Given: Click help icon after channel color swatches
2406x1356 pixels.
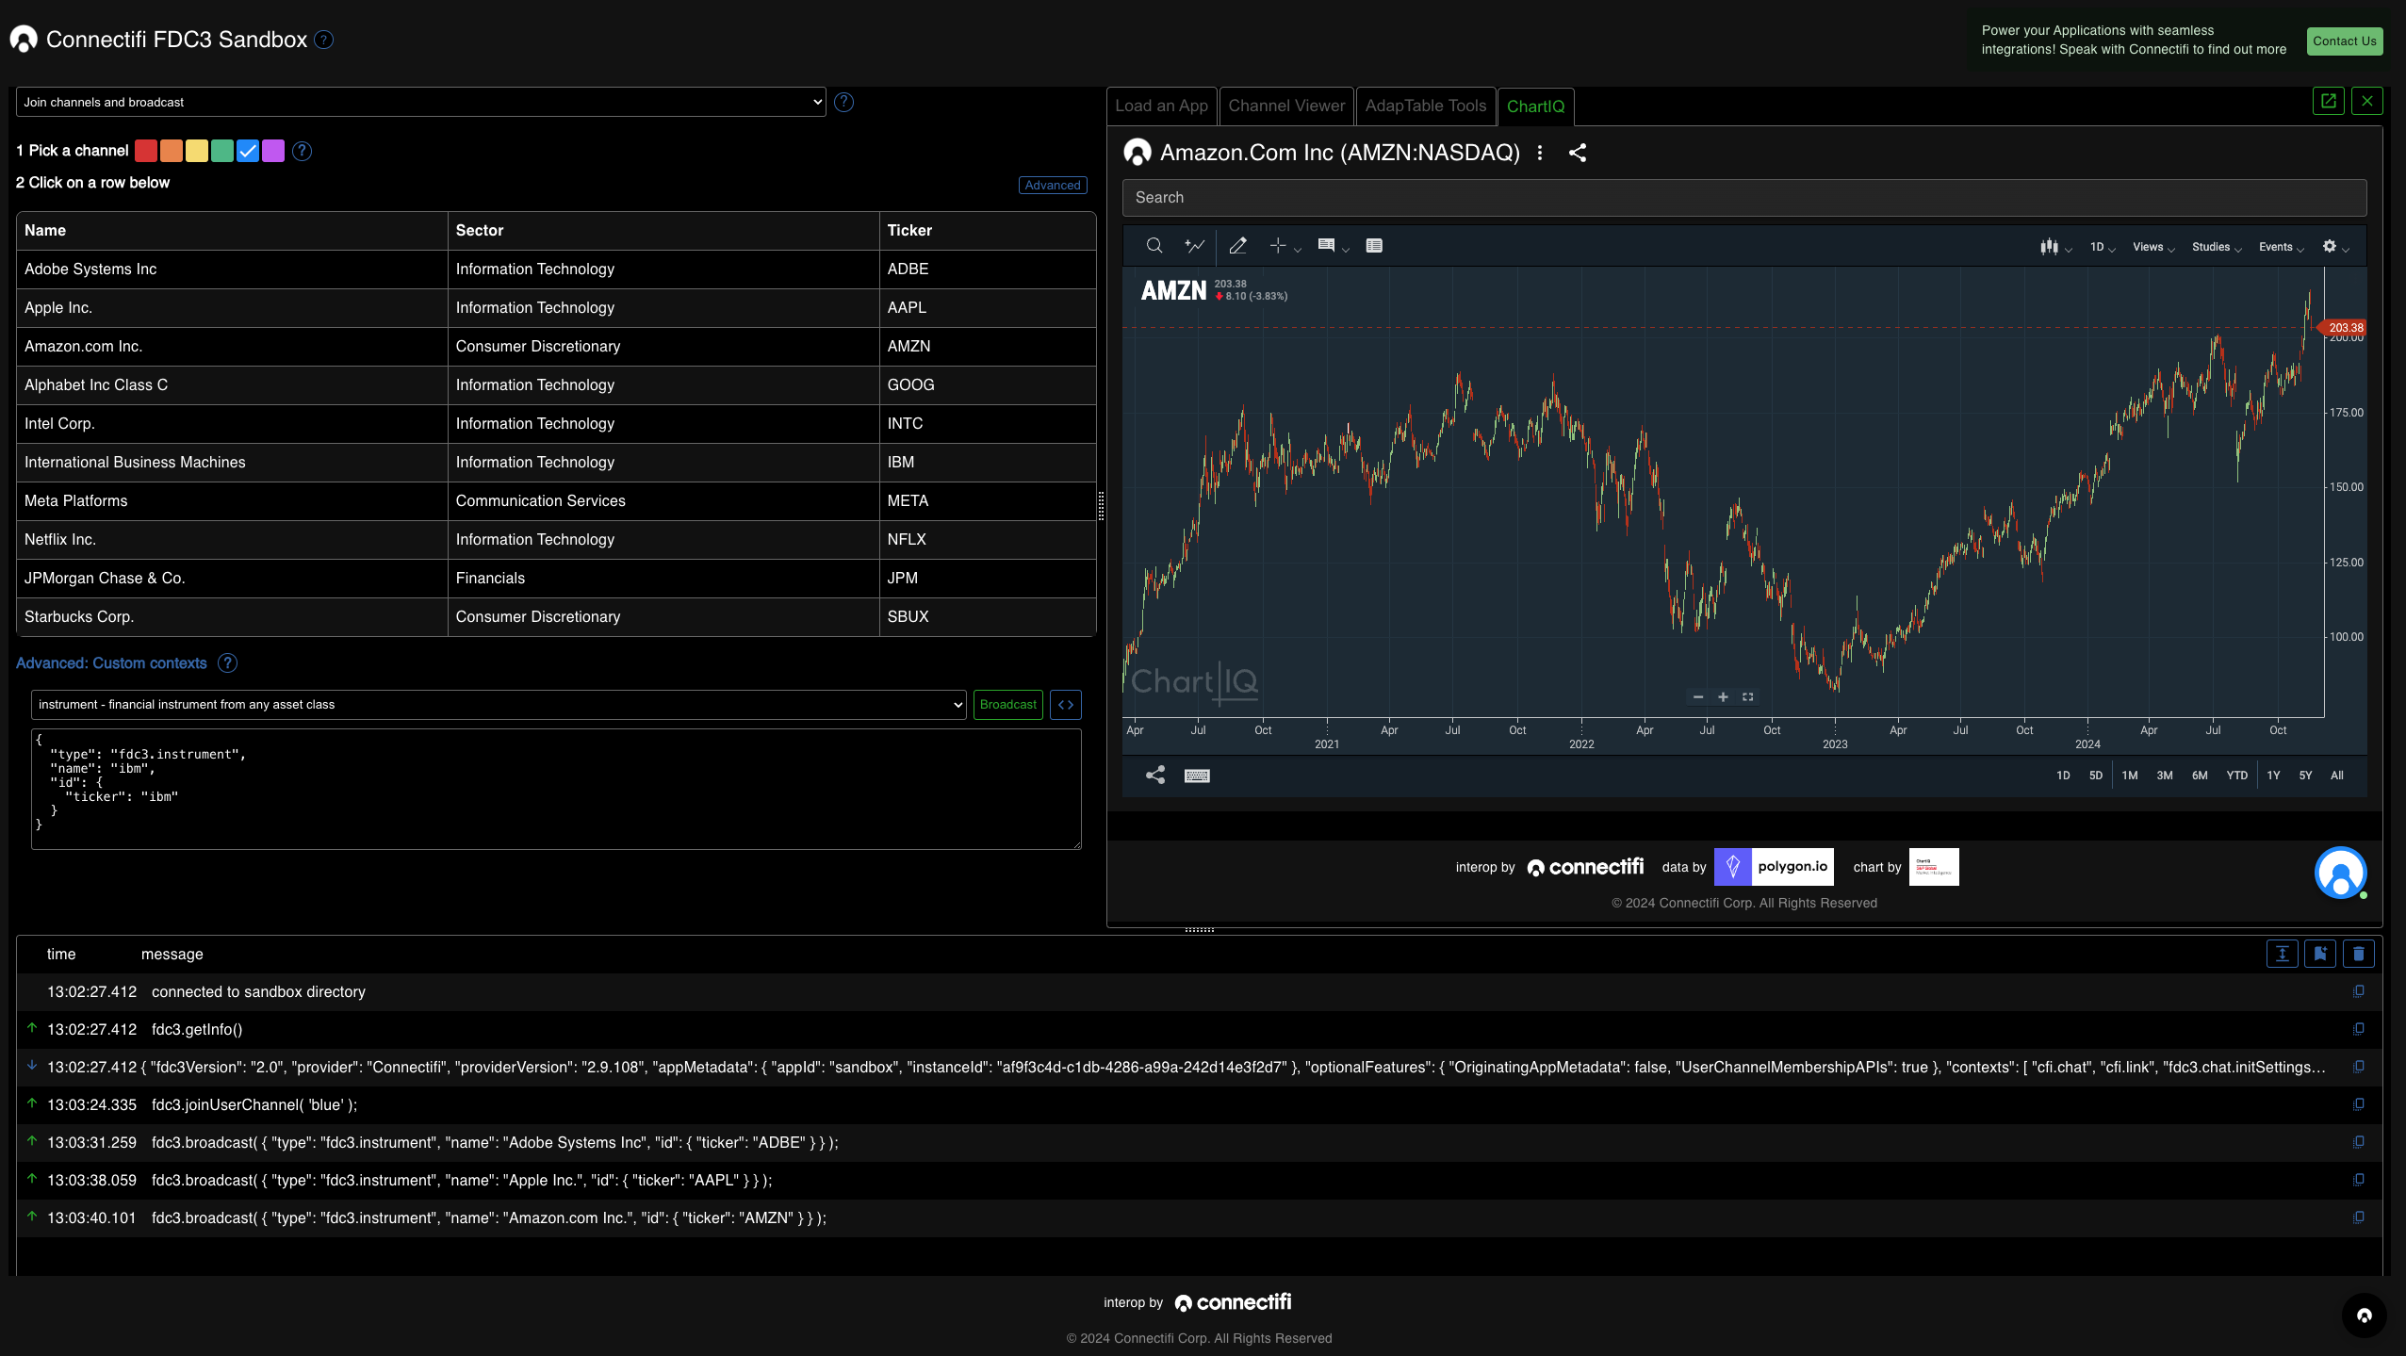Looking at the screenshot, I should point(302,151).
